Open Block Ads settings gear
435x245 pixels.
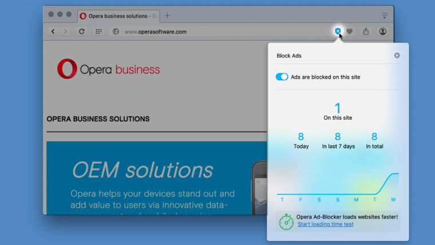point(397,56)
